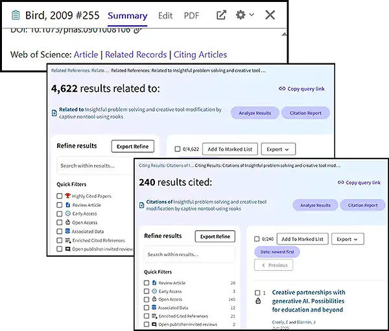Click Analyze Results in related results window
Screen dimensions: 389x331
(x=255, y=113)
